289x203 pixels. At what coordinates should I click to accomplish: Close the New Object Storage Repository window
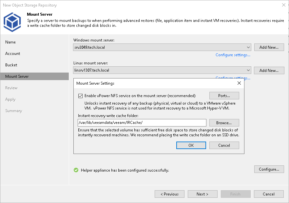click(x=284, y=5)
